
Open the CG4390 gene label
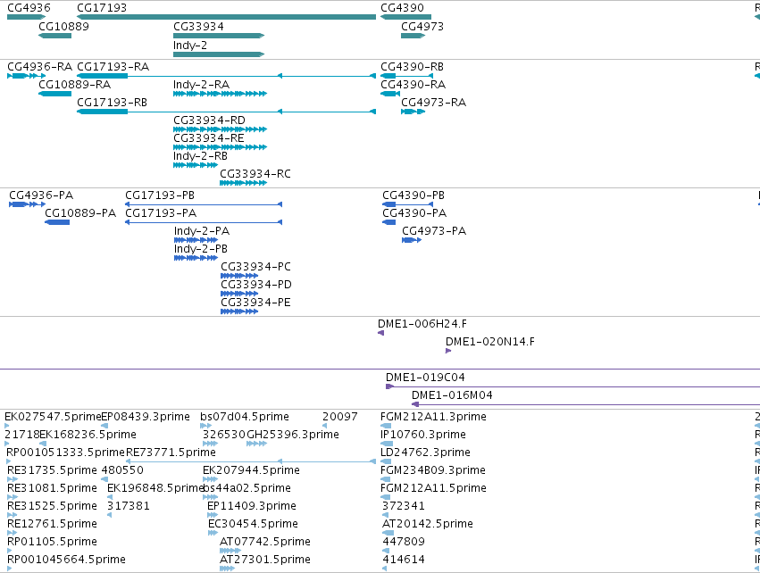pos(402,8)
